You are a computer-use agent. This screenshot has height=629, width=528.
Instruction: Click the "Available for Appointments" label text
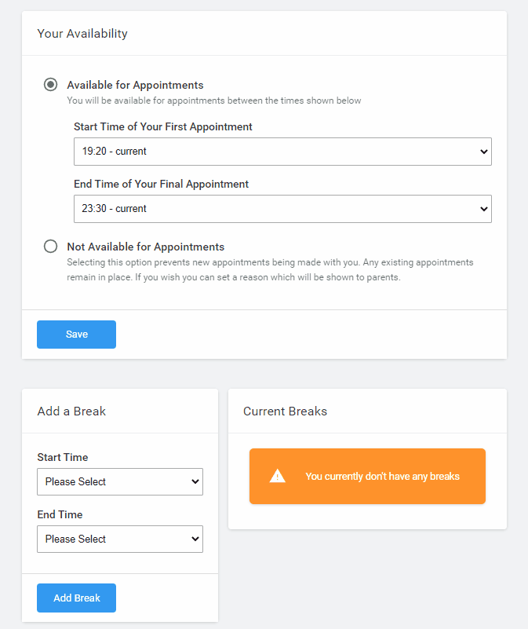point(135,85)
